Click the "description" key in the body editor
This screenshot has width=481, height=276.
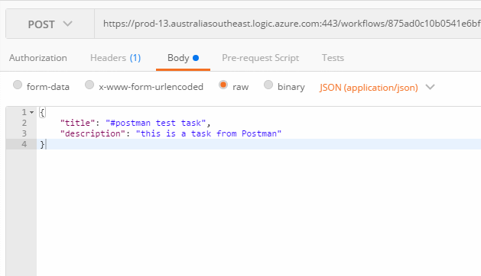point(93,133)
